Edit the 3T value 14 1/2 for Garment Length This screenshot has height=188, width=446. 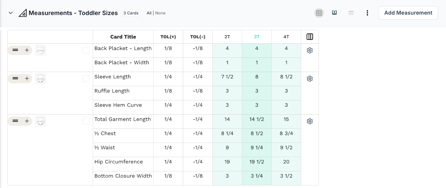257,121
